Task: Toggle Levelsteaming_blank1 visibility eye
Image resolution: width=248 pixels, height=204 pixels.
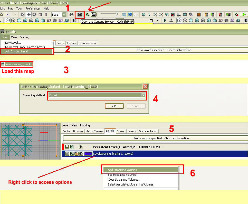Action: (x=81, y=154)
